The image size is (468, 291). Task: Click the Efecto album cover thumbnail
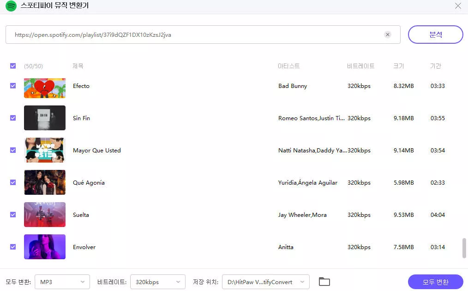pyautogui.click(x=45, y=88)
